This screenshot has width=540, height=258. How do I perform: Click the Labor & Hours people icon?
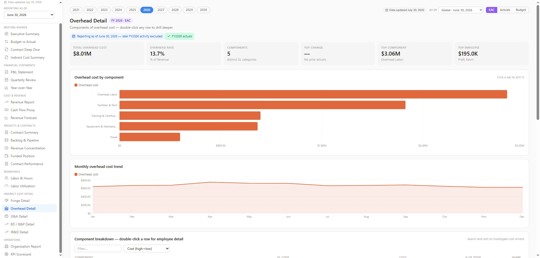[6, 178]
